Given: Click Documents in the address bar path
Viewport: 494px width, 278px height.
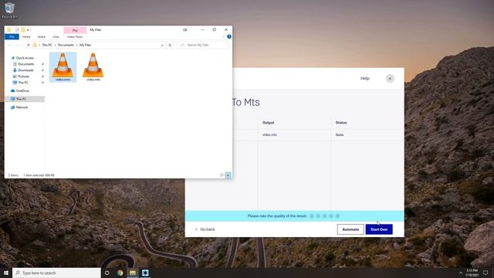Looking at the screenshot, I should (x=66, y=45).
